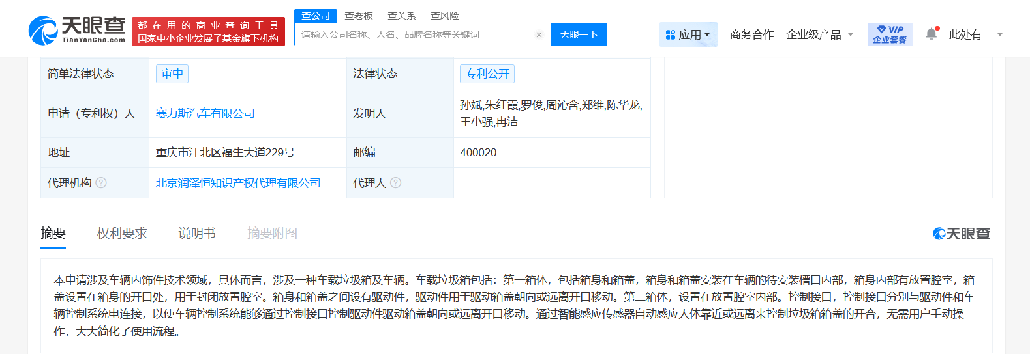Click the red promotional banner
Screen dimensions: 1030x354
(x=208, y=31)
